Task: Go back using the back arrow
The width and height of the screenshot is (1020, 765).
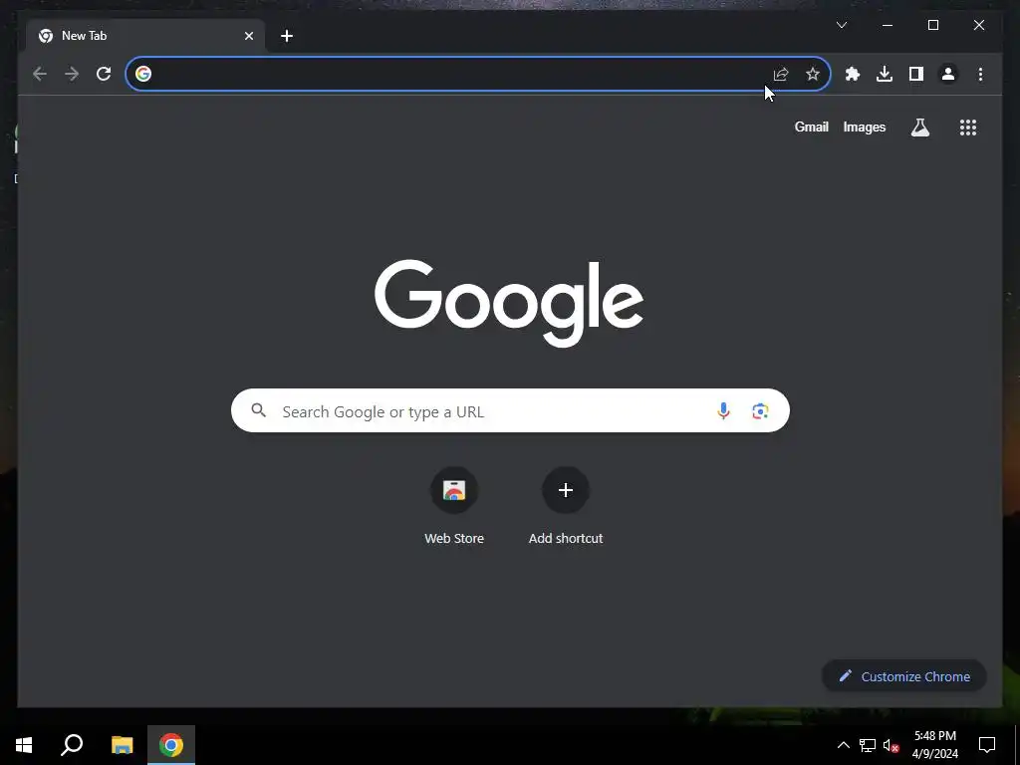Action: click(40, 74)
